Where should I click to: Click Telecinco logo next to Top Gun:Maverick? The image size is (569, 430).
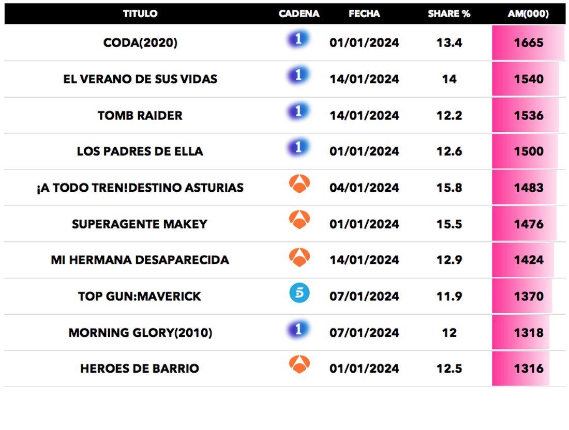299,294
